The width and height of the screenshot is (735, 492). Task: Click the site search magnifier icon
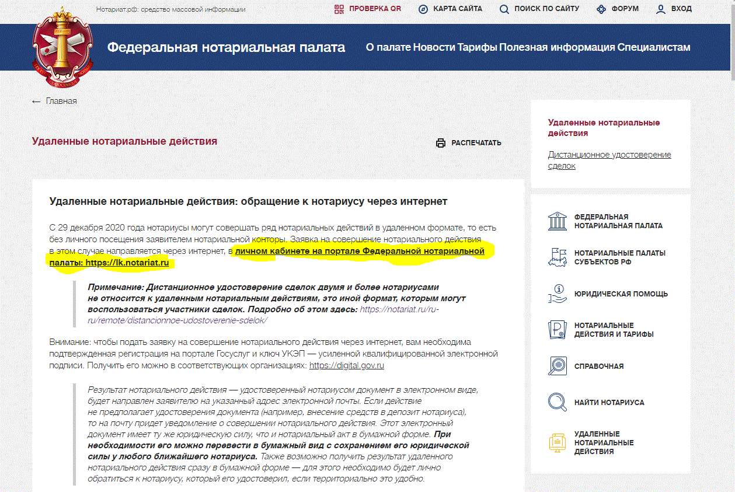point(504,9)
